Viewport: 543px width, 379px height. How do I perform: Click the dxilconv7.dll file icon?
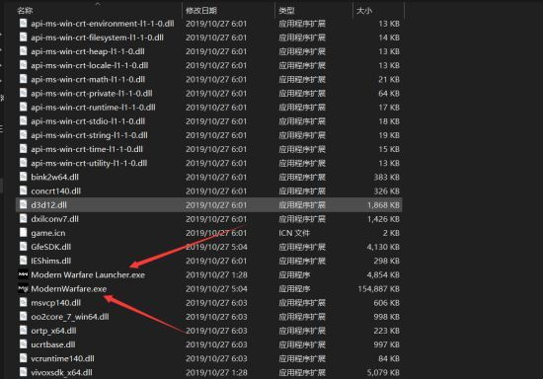[x=24, y=219]
